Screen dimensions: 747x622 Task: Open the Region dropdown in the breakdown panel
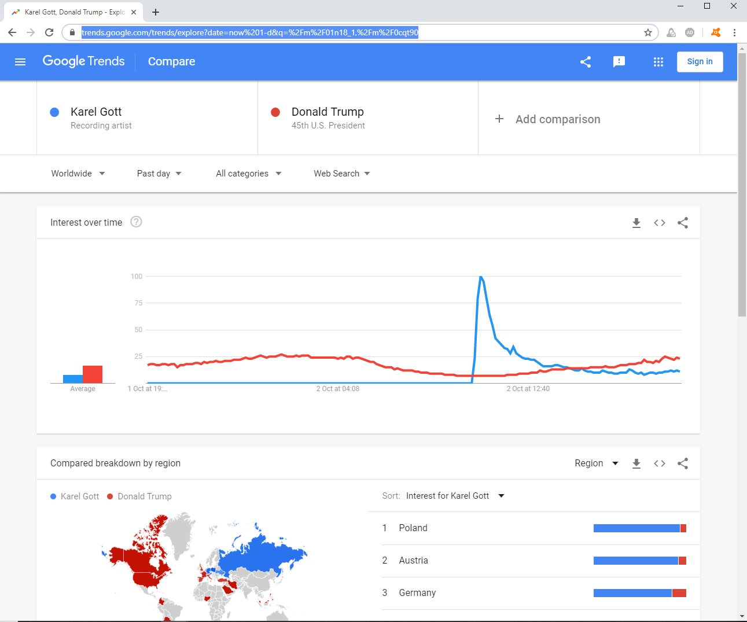click(597, 463)
